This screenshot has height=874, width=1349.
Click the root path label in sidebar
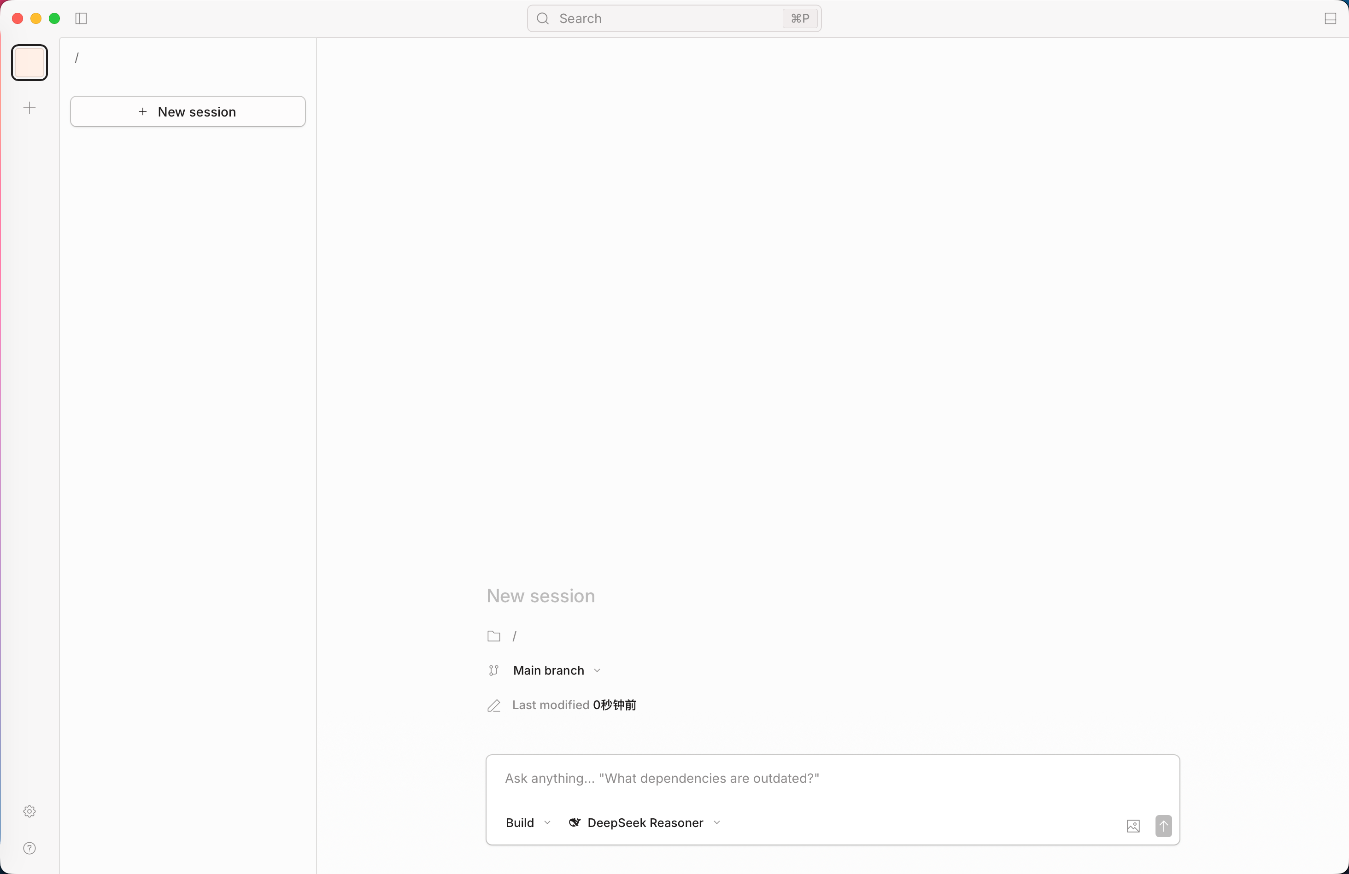click(76, 58)
